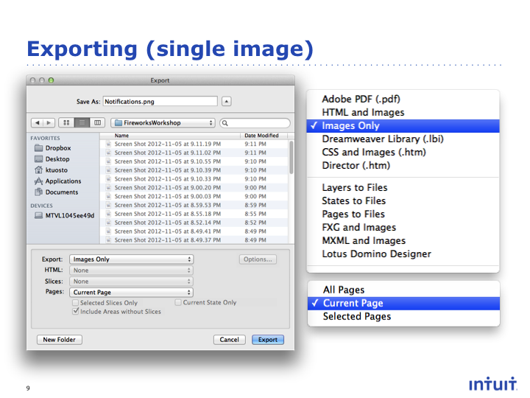Open Documents in sidebar

(x=56, y=192)
